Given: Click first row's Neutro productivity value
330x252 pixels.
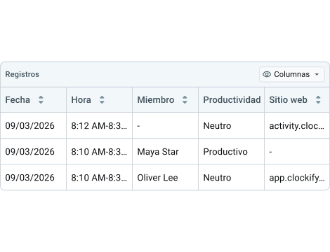Looking at the screenshot, I should [x=217, y=125].
